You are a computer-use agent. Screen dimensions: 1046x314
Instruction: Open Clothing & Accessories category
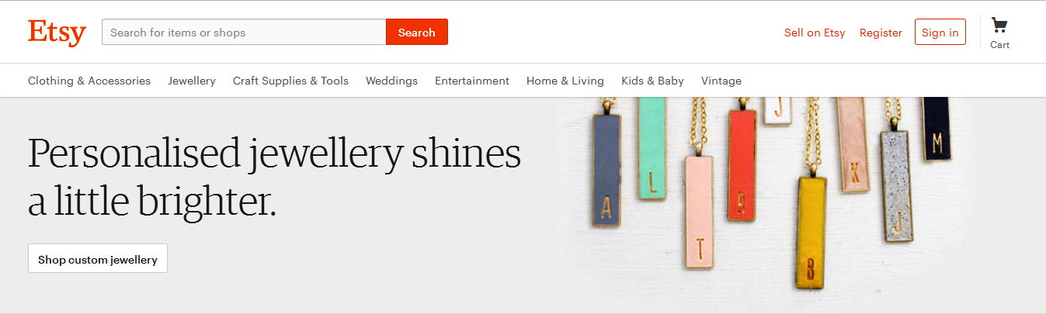(x=89, y=81)
